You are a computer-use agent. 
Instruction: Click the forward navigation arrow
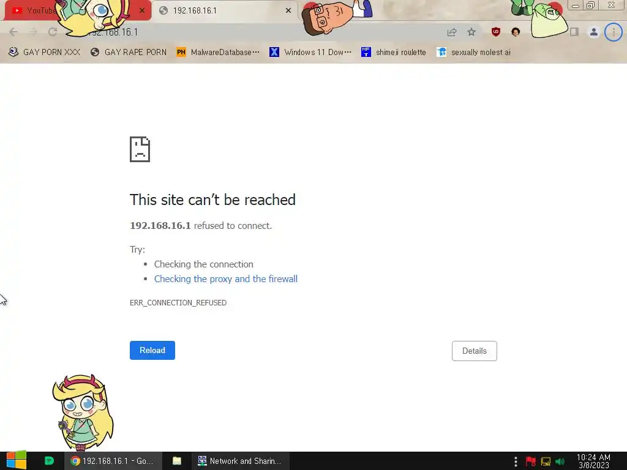[33, 32]
